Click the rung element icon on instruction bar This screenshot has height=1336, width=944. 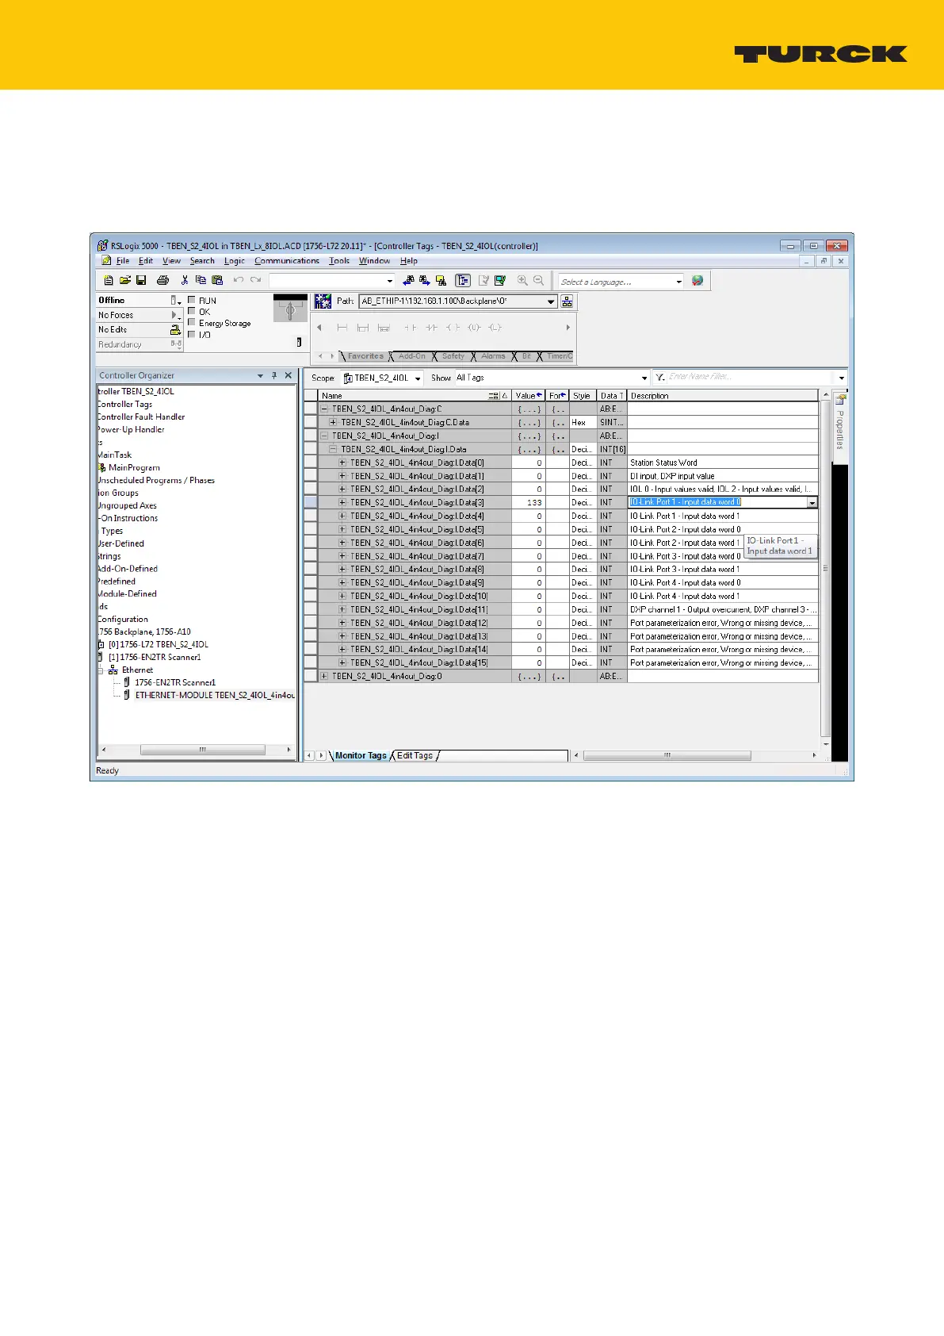point(342,328)
